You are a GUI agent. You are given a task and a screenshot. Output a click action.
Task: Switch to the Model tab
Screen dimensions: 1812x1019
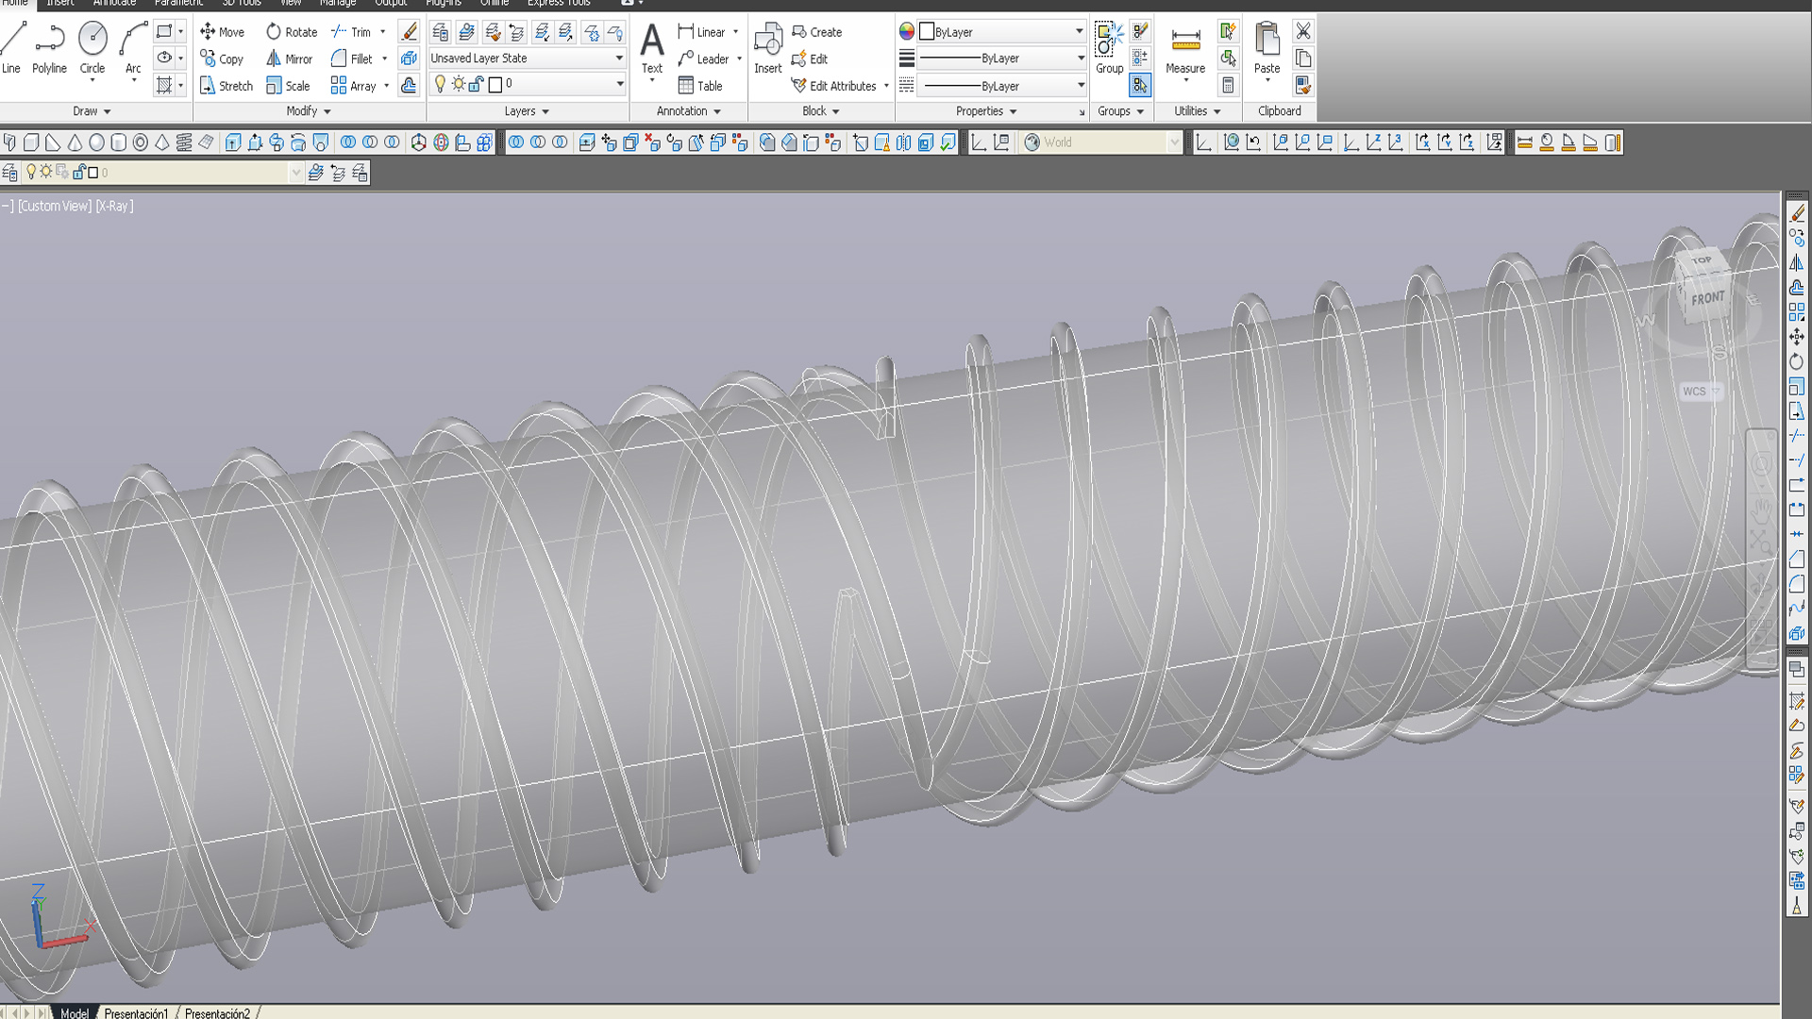(x=74, y=1012)
